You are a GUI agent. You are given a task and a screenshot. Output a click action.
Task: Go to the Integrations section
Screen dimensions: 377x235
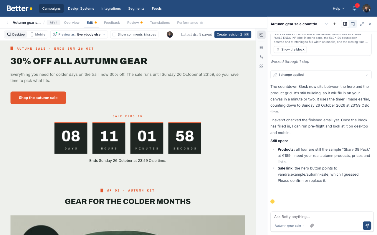click(111, 9)
